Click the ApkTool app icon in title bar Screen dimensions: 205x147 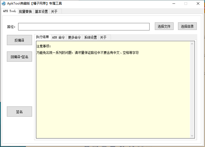pos(4,3)
